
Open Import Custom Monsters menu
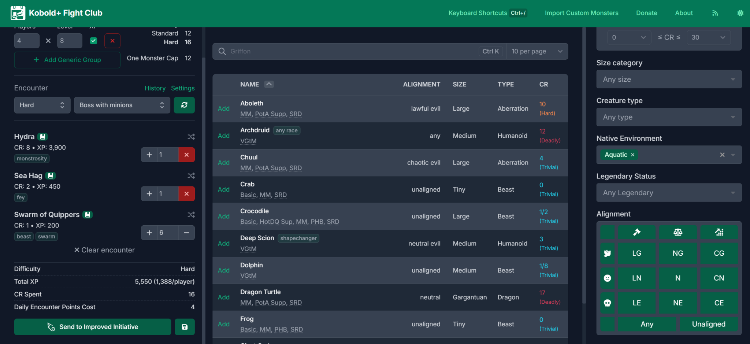pos(581,13)
